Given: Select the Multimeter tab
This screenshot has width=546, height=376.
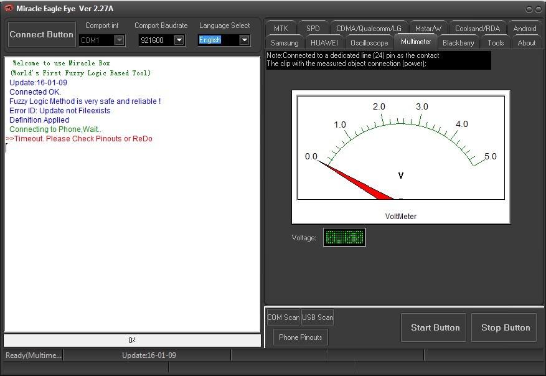Looking at the screenshot, I should click(x=416, y=42).
